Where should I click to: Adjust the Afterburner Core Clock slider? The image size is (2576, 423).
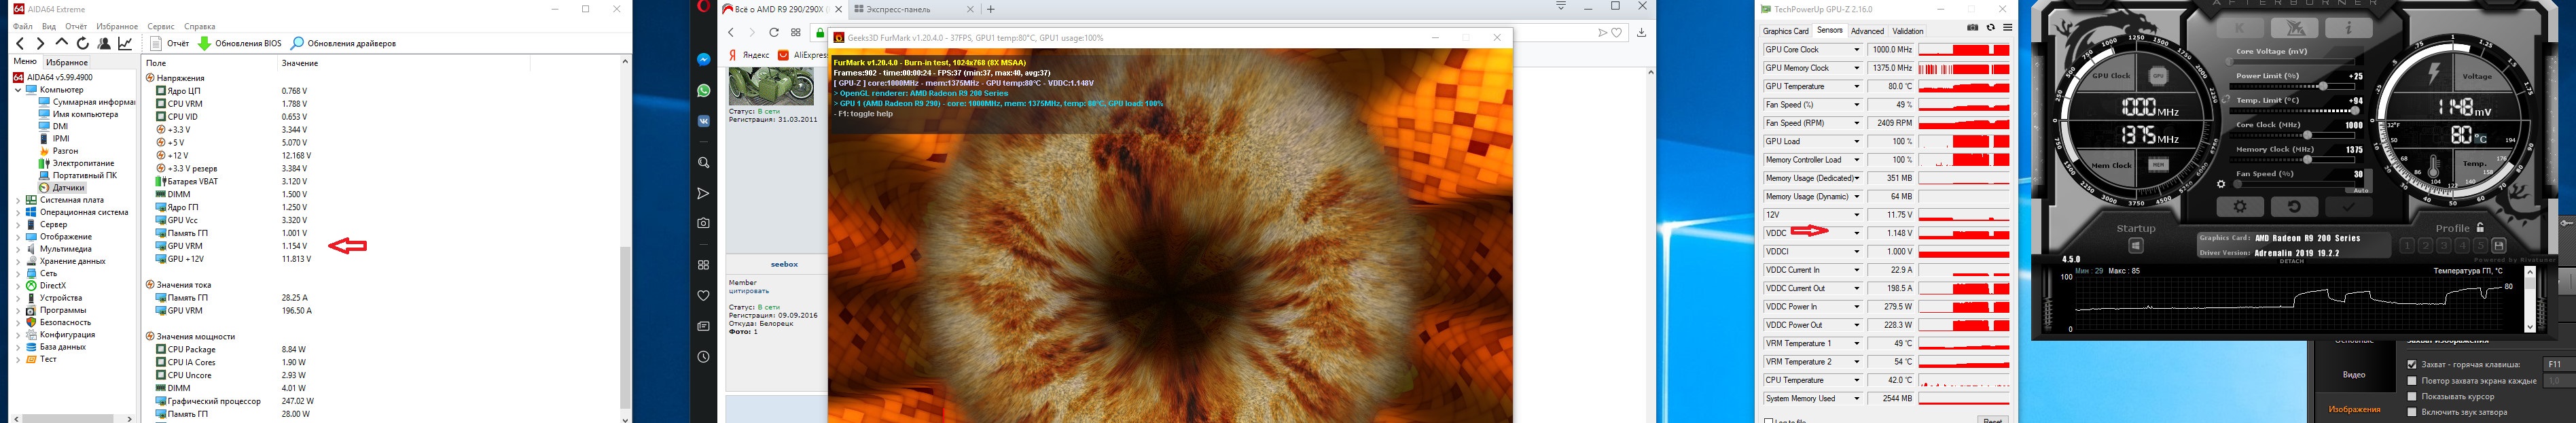2292,135
